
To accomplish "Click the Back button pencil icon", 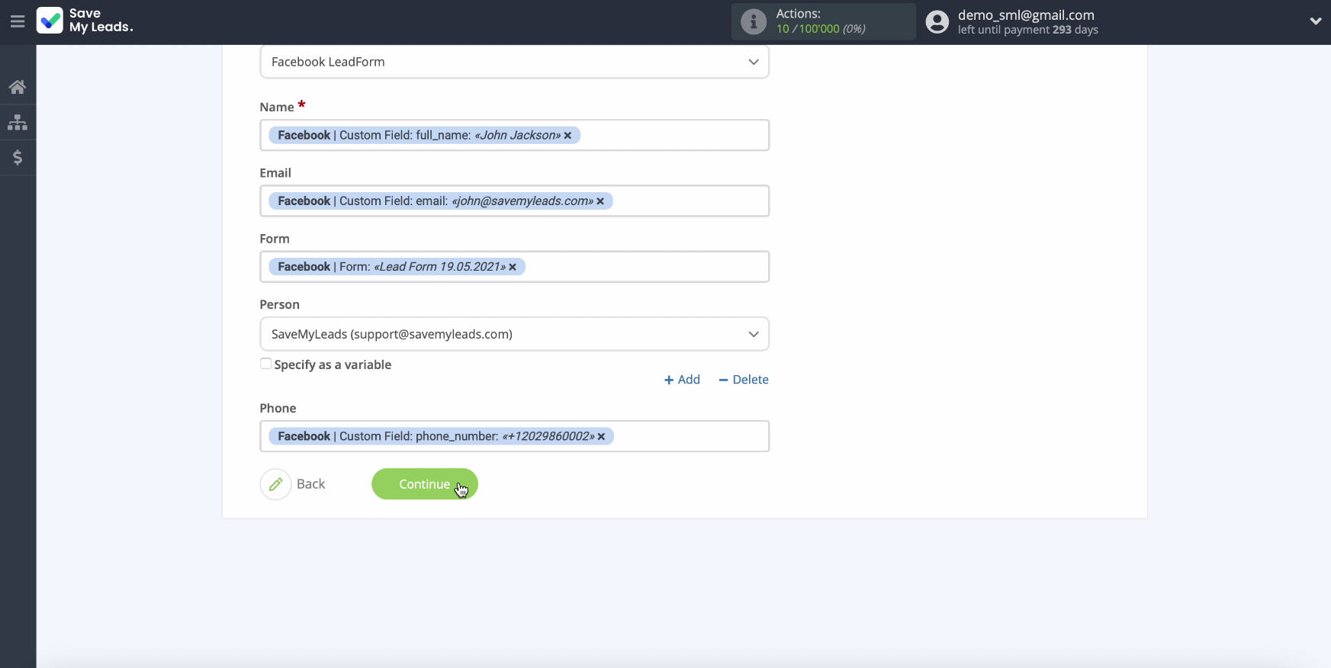I will pyautogui.click(x=275, y=484).
